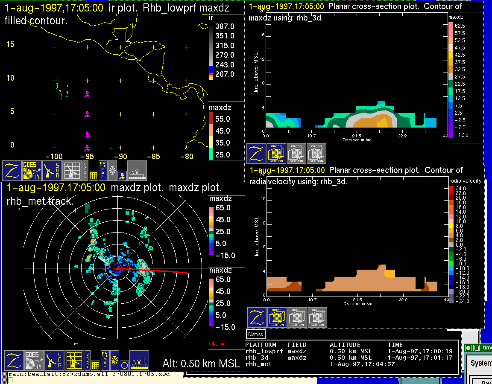Select the GOES IR icon in the top-left plot toolbar

click(32, 171)
